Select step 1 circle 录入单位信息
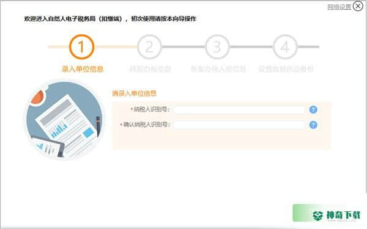The image size is (367, 229). (x=81, y=47)
